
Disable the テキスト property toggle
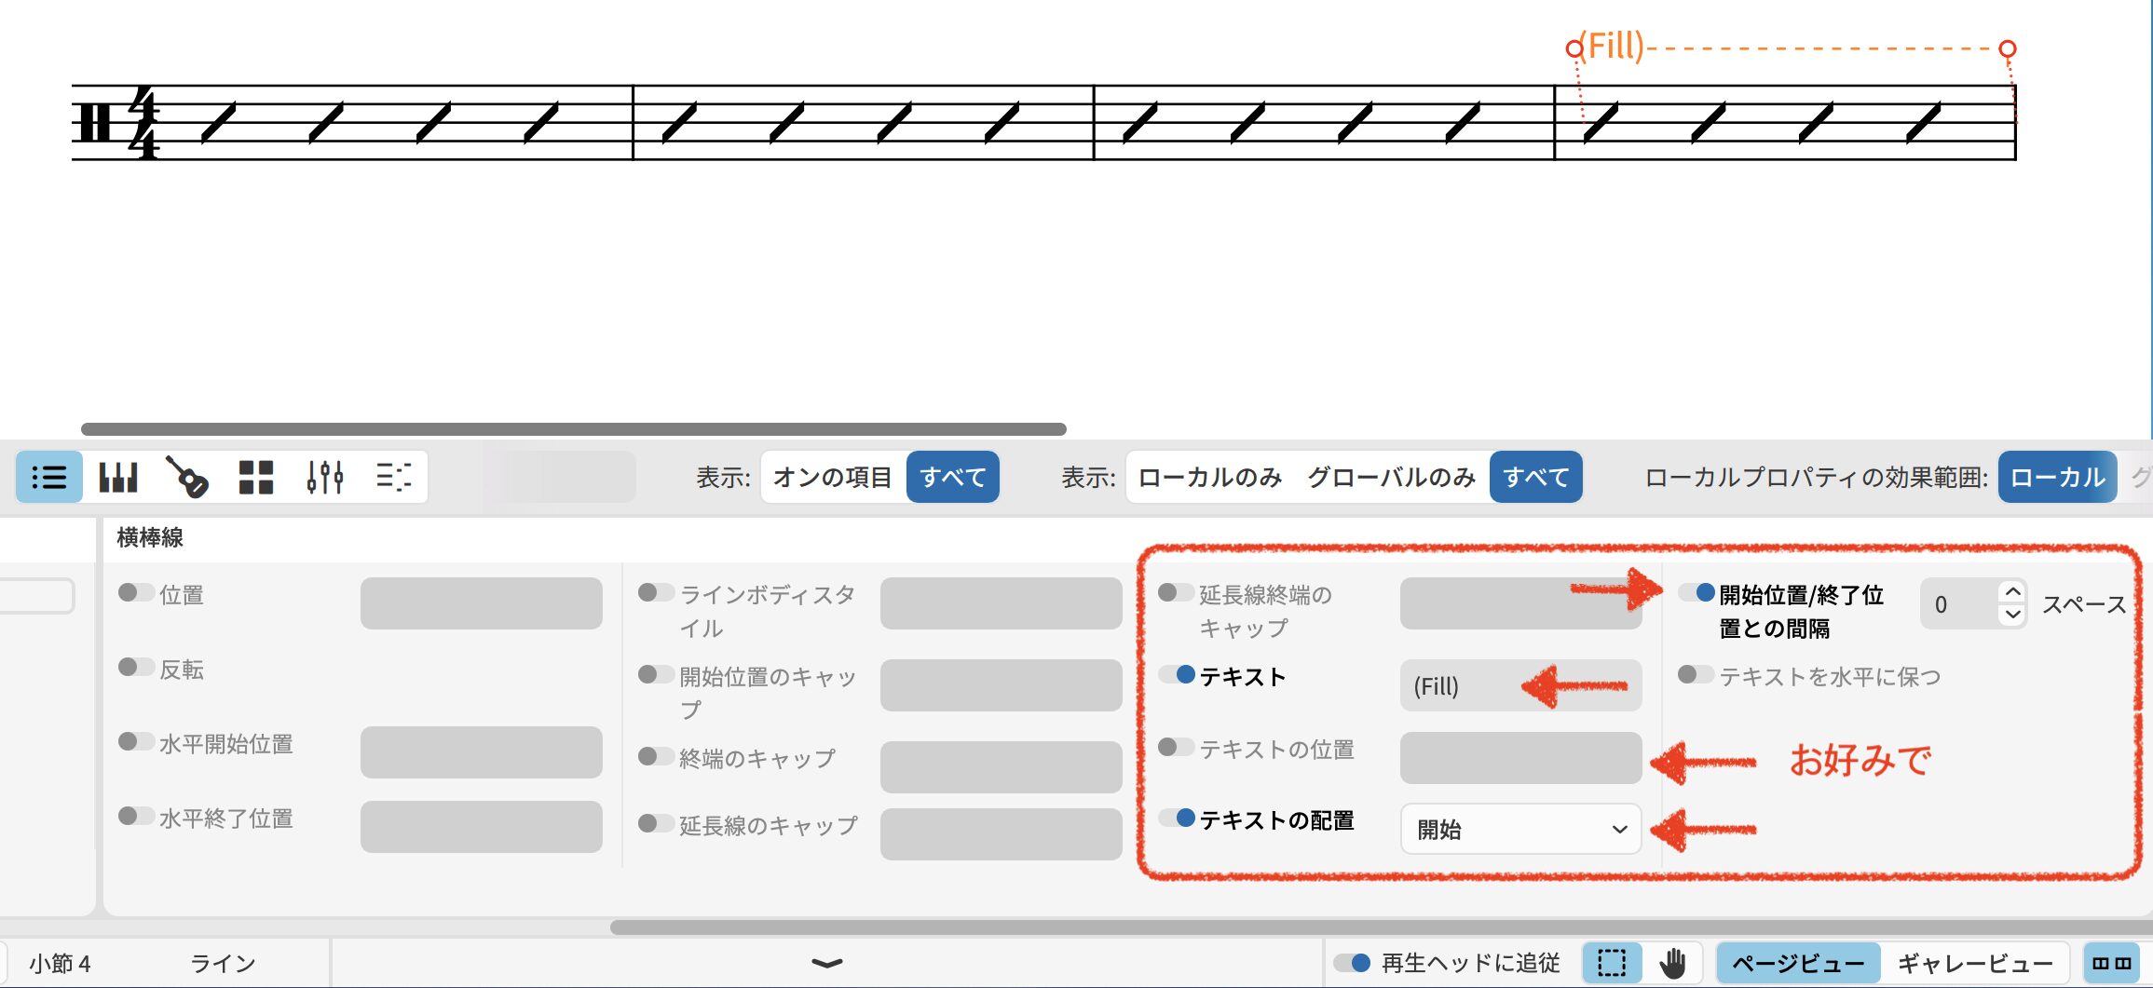point(1177,675)
